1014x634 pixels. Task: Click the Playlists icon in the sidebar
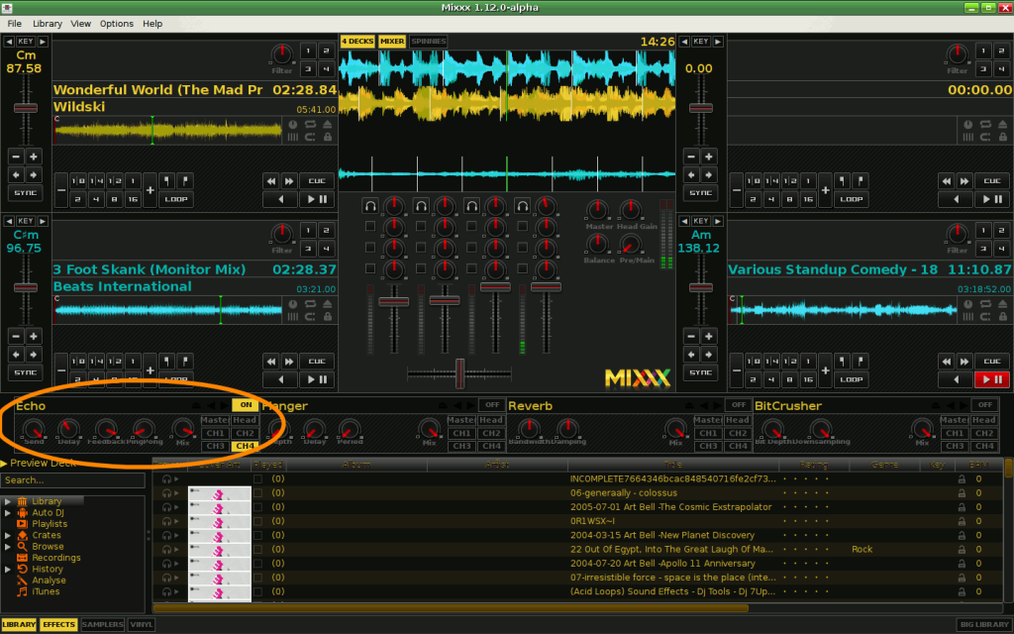pyautogui.click(x=22, y=524)
